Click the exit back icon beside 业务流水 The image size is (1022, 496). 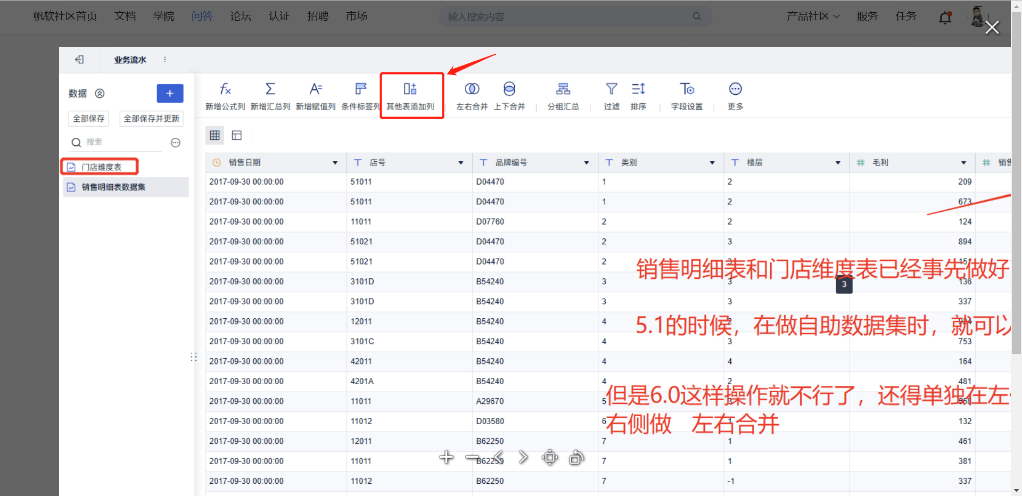pyautogui.click(x=79, y=60)
